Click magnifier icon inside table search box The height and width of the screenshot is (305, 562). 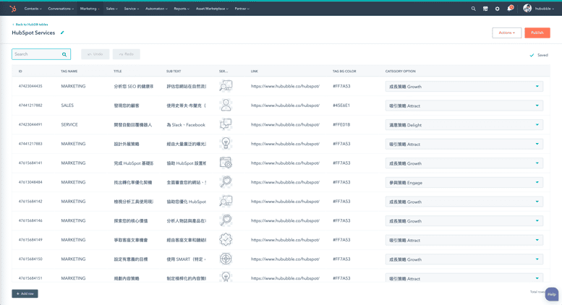(64, 54)
